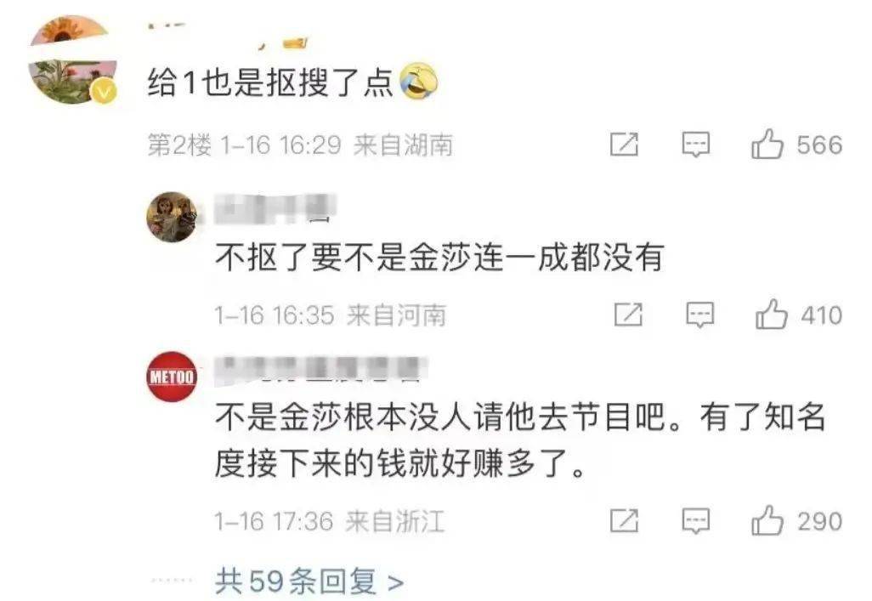The width and height of the screenshot is (872, 601).
Task: Tap the reply starting 不是金莎根本没人请他
Action: [x=520, y=440]
